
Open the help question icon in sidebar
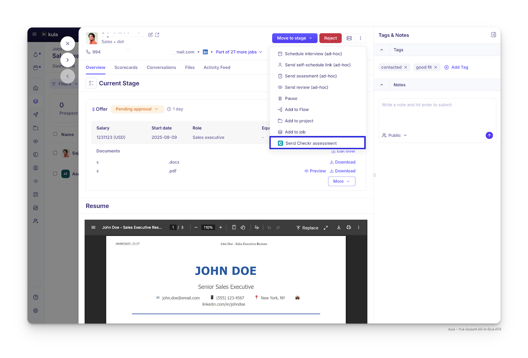coord(36,297)
